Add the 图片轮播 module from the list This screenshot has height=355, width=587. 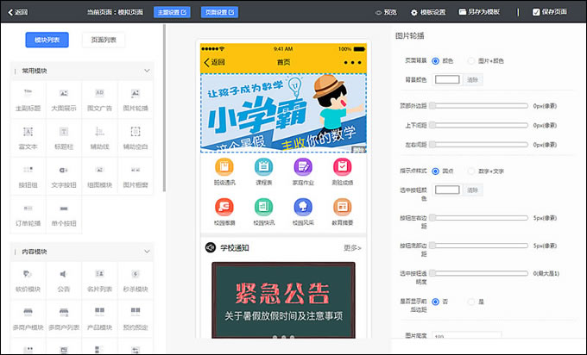pyautogui.click(x=136, y=100)
